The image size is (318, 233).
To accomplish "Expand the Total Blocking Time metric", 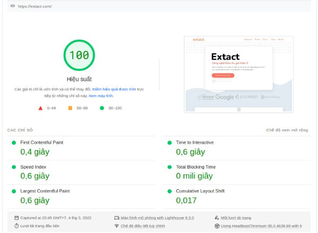I will coord(196,167).
